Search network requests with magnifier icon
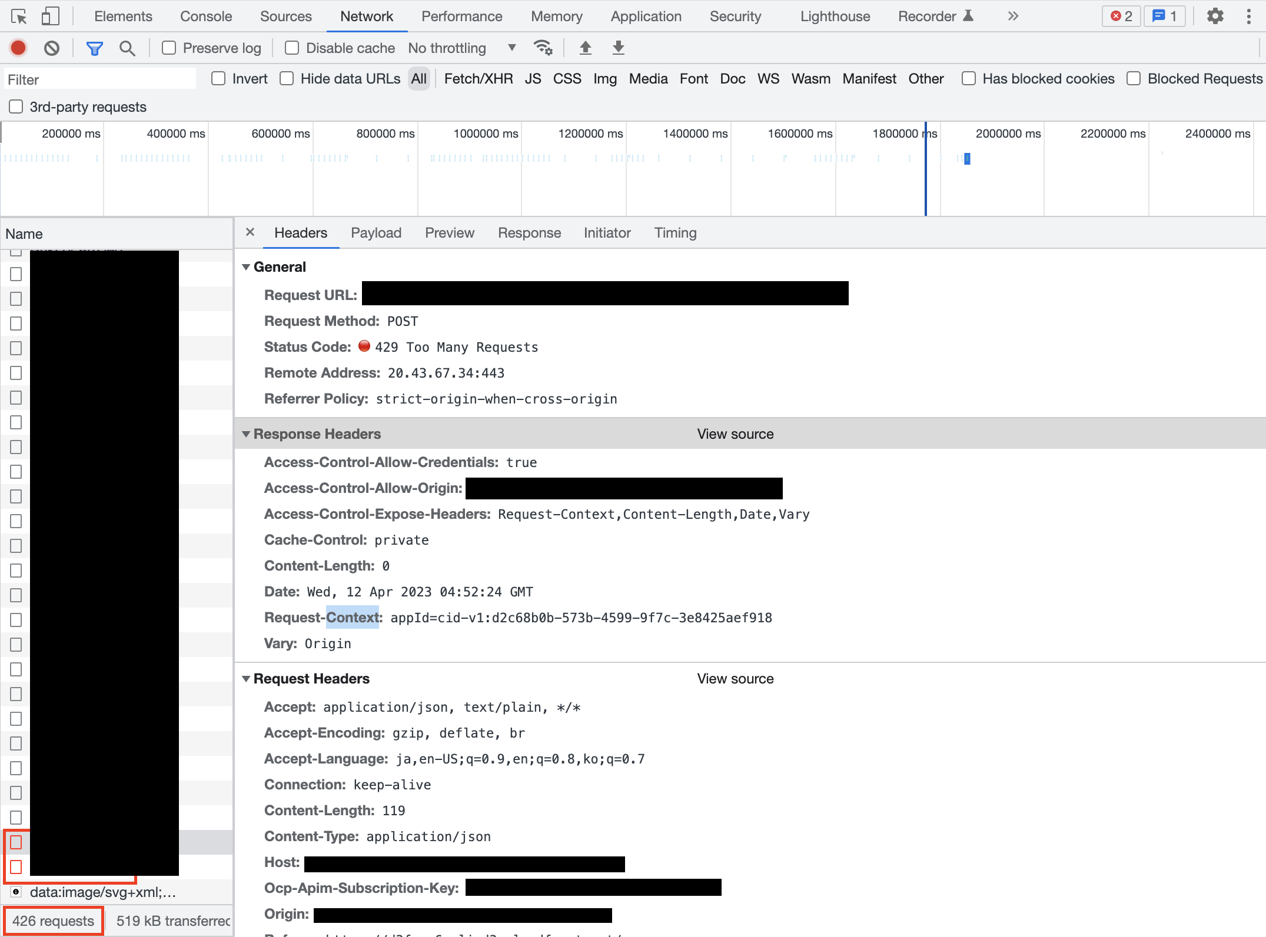Viewport: 1266px width, 937px height. click(127, 48)
